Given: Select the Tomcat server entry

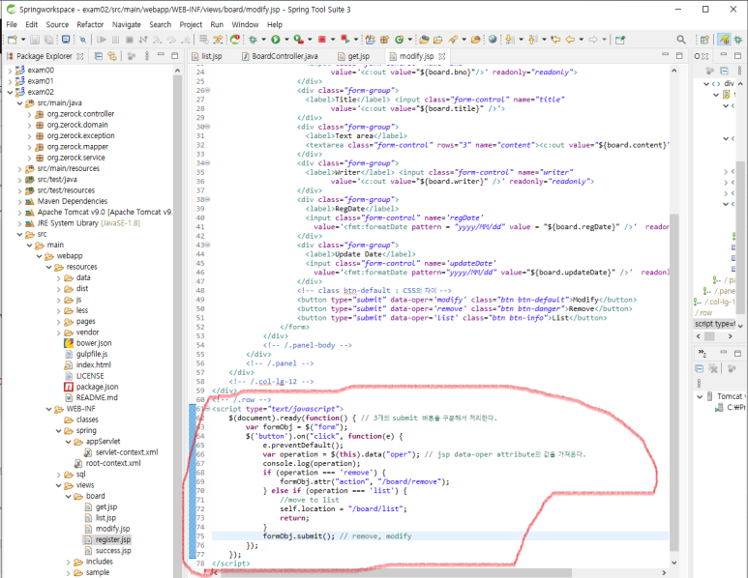Looking at the screenshot, I should point(725,396).
